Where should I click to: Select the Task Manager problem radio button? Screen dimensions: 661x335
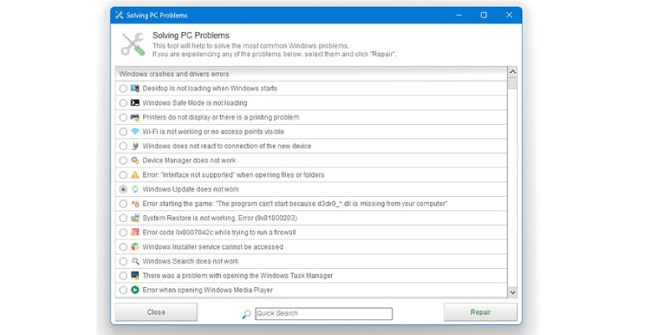(123, 276)
